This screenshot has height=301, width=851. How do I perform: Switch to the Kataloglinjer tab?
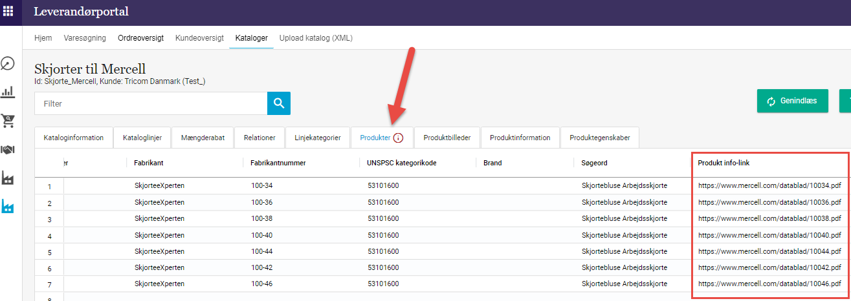(142, 138)
